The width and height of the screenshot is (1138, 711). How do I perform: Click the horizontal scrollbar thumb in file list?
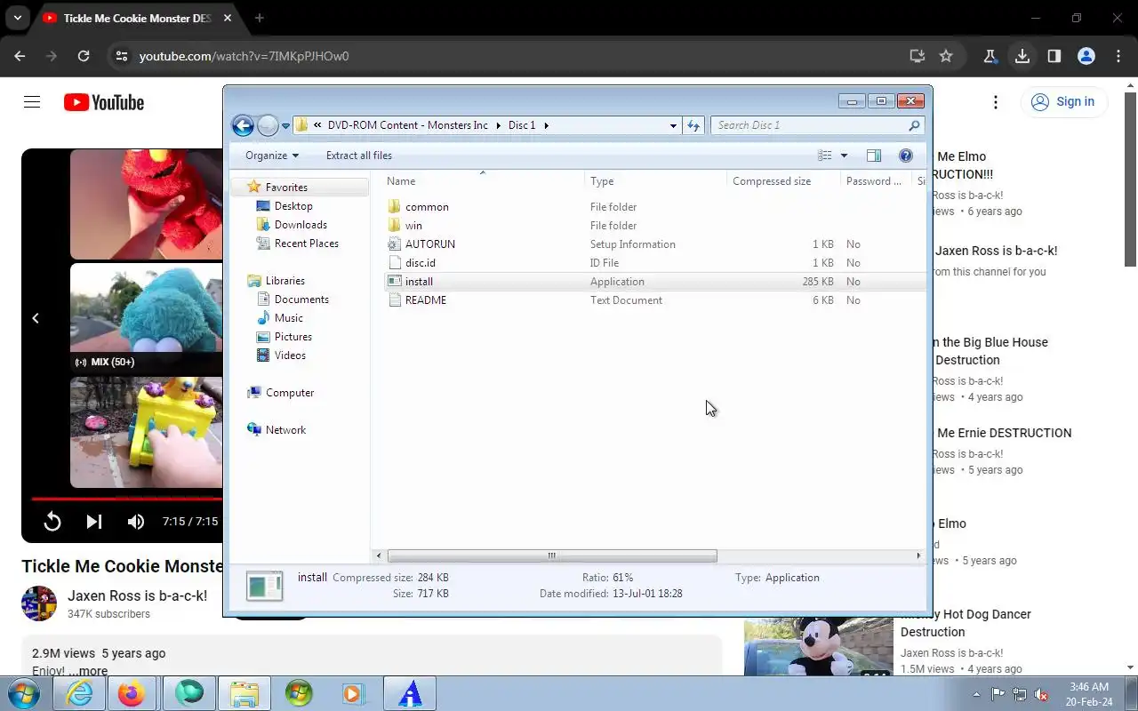pyautogui.click(x=551, y=556)
